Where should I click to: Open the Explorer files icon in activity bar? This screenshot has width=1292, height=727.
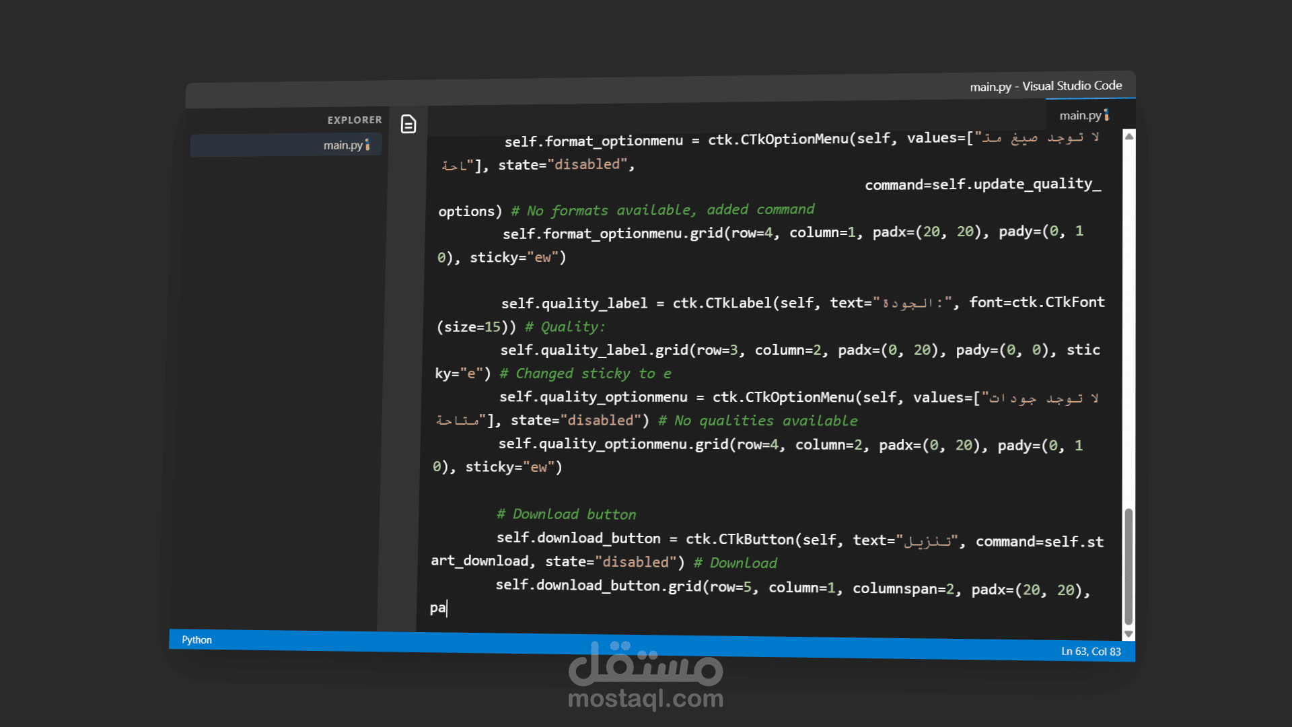408,125
